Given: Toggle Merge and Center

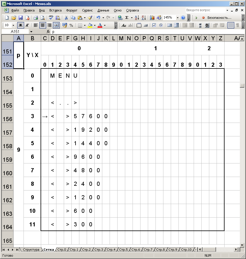Looking at the screenshot, I should click(x=56, y=25).
